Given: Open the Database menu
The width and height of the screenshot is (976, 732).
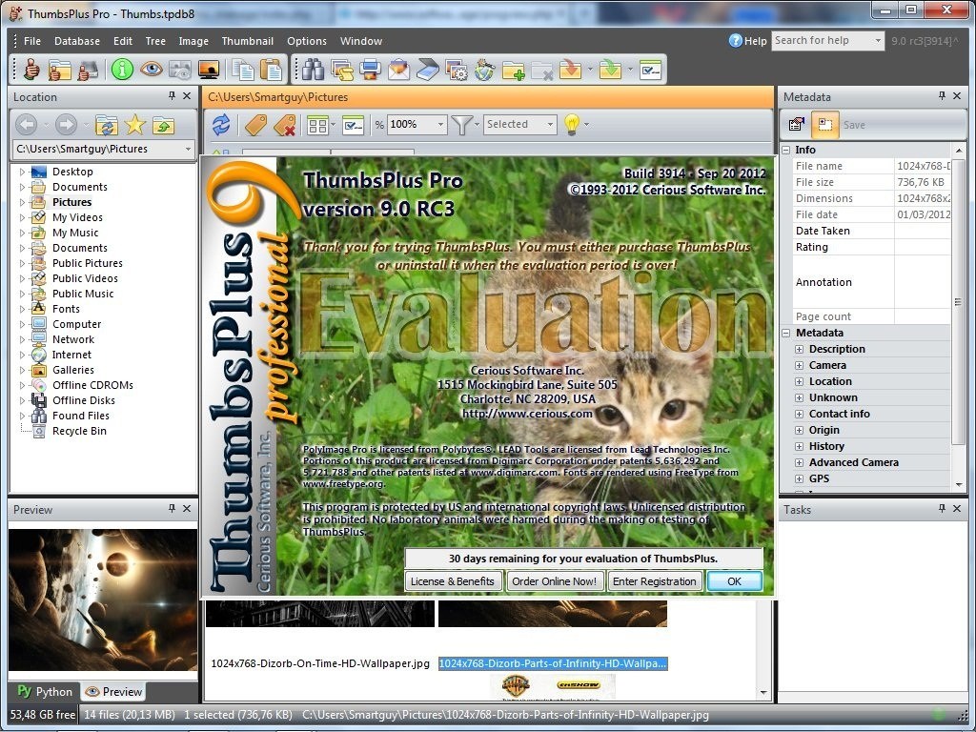Looking at the screenshot, I should pyautogui.click(x=77, y=41).
